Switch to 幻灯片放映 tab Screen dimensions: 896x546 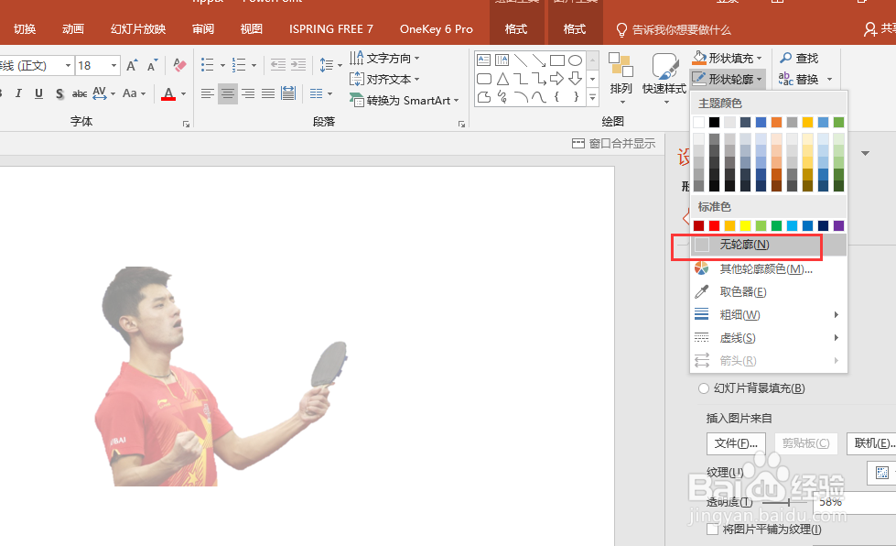(x=138, y=29)
